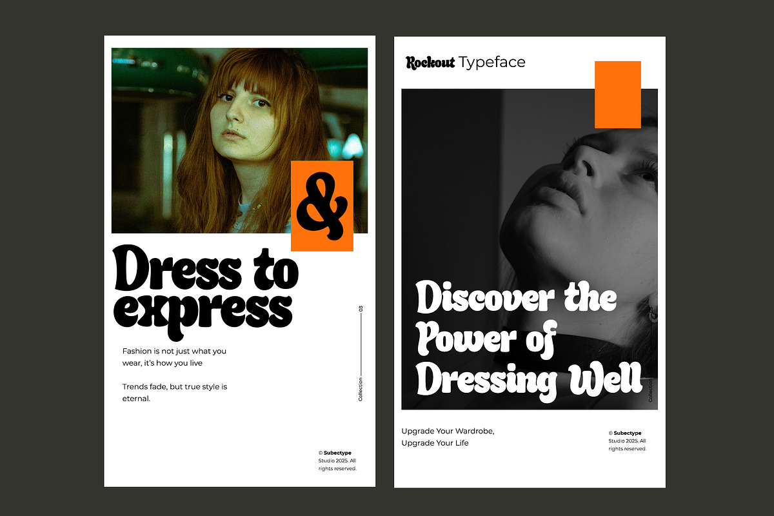This screenshot has height=516, width=774.
Task: Click 'Upgrade Your Wardrobe, Upgrade Your Life' text
Action: [x=448, y=437]
